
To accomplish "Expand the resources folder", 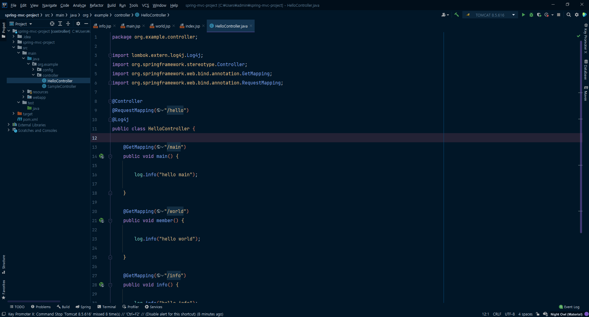I will 23,92.
